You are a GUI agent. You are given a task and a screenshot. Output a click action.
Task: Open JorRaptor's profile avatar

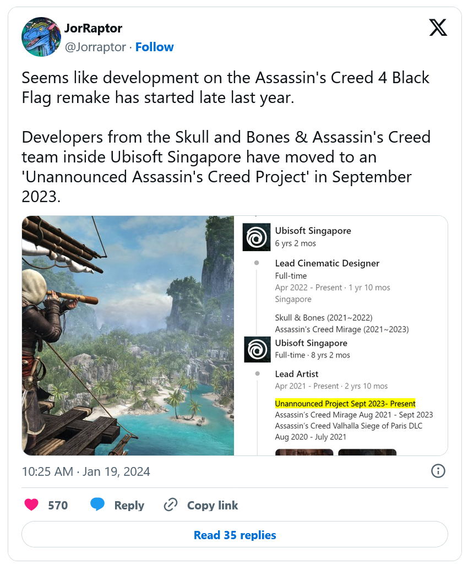click(41, 37)
